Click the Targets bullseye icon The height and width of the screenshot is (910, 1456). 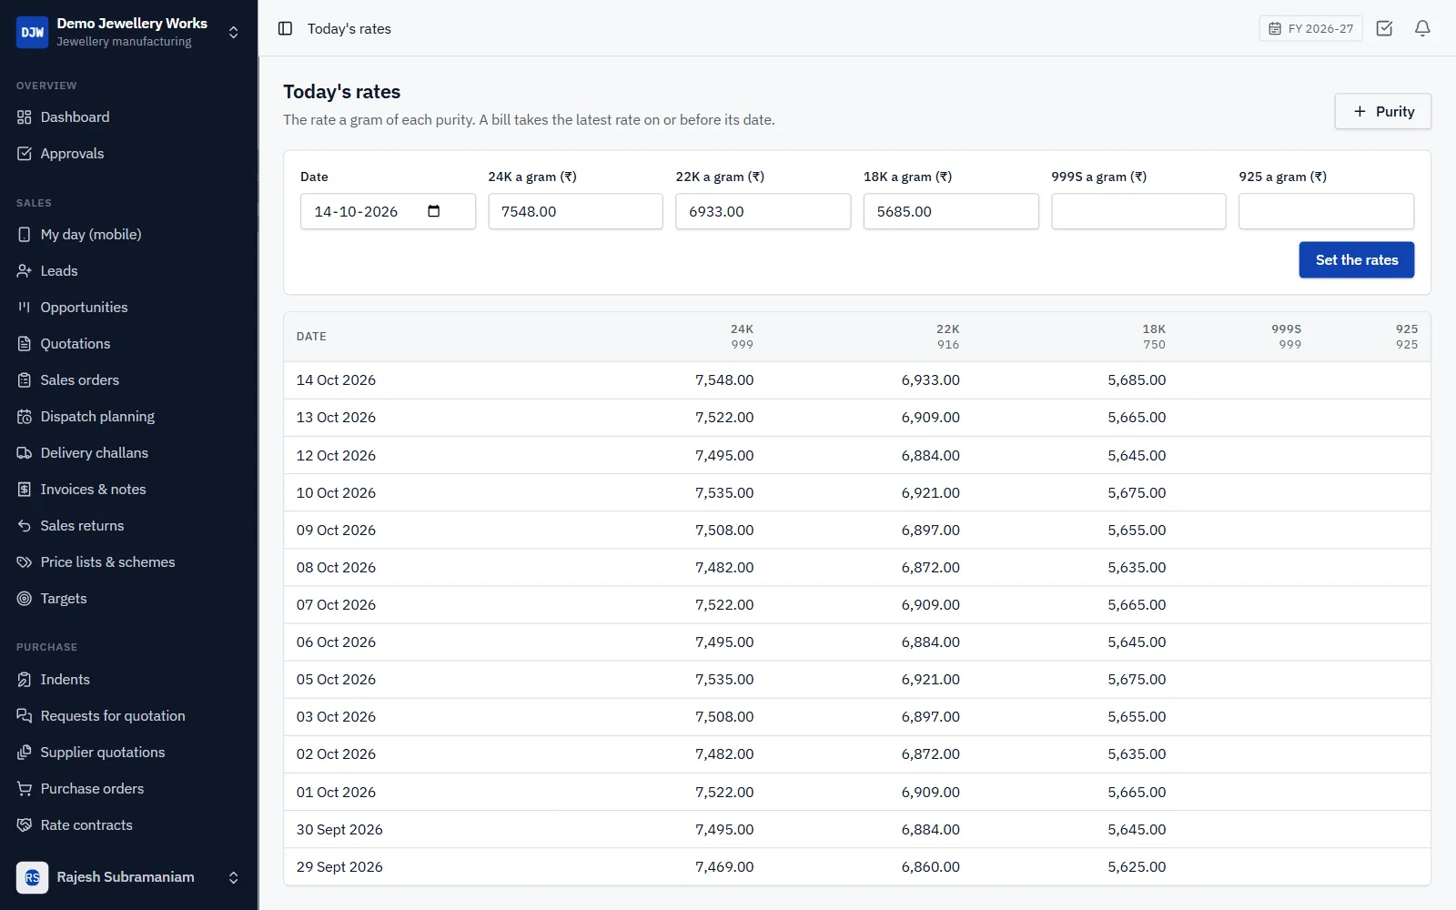25,599
